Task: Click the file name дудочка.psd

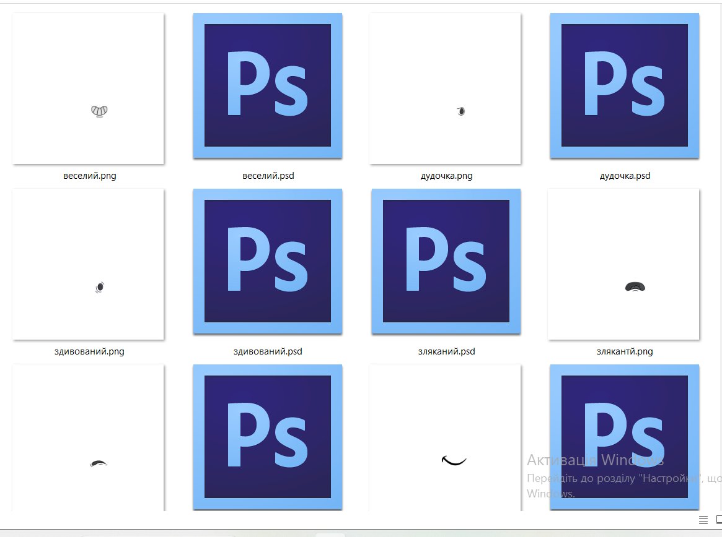Action: (625, 176)
